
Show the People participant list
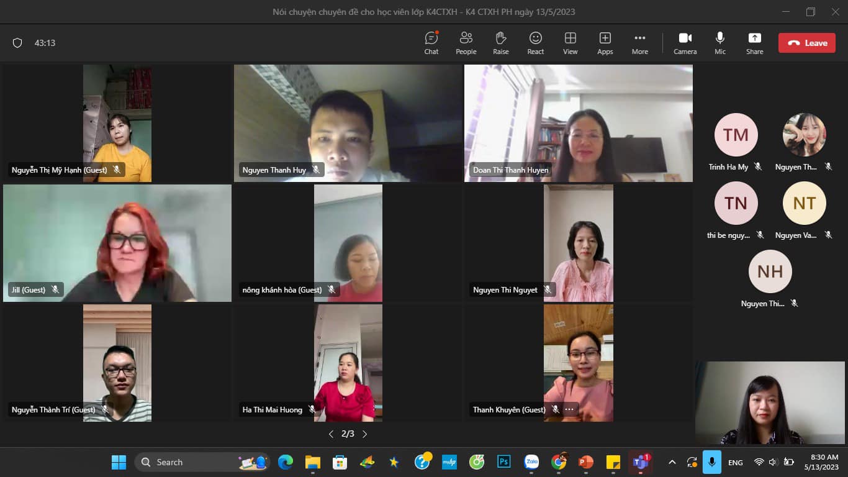[x=466, y=43]
